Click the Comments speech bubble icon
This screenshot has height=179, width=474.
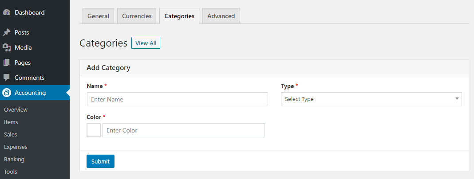coord(7,78)
